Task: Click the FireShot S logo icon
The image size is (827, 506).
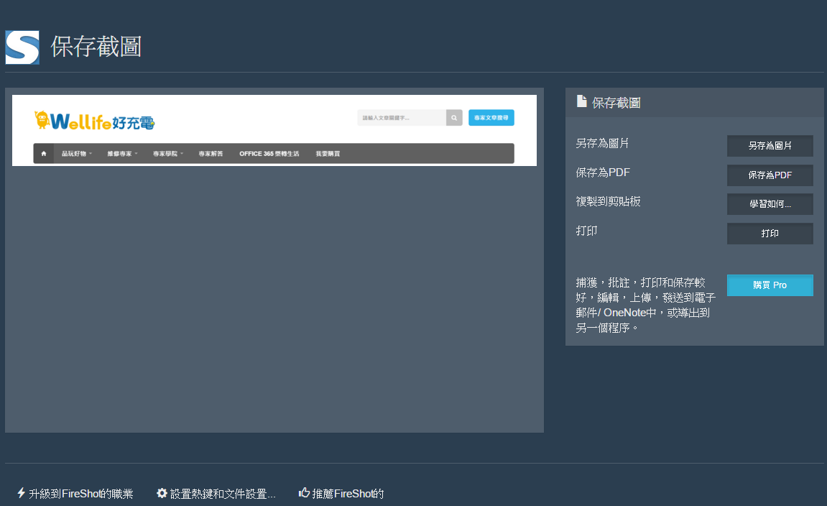Action: pos(22,47)
